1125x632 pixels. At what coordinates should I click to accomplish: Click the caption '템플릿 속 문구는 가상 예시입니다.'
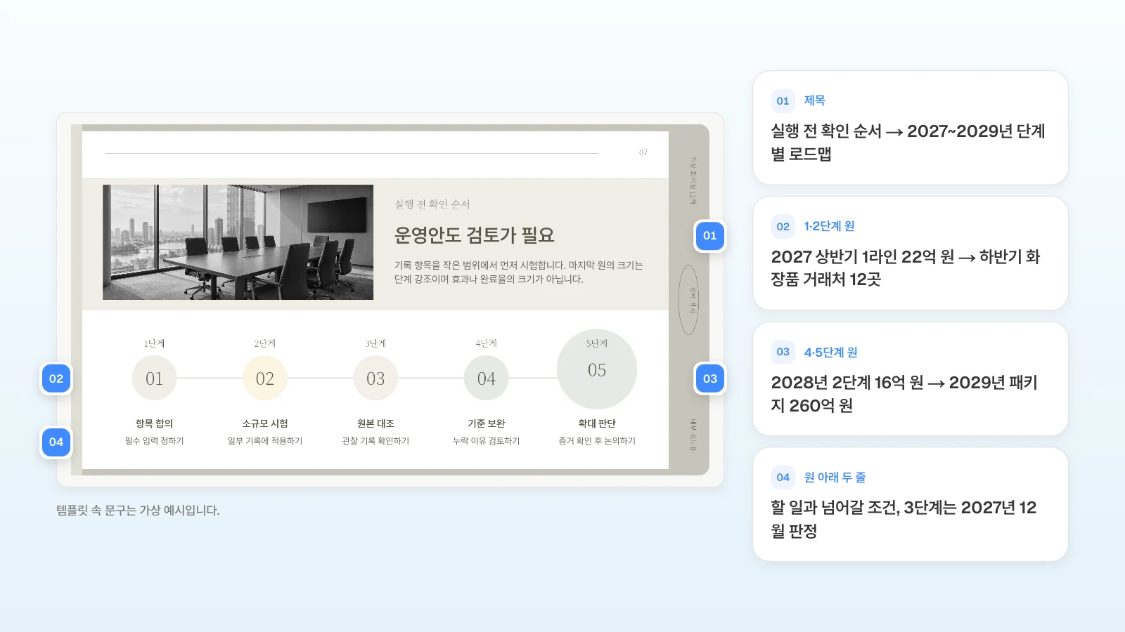[x=138, y=511]
